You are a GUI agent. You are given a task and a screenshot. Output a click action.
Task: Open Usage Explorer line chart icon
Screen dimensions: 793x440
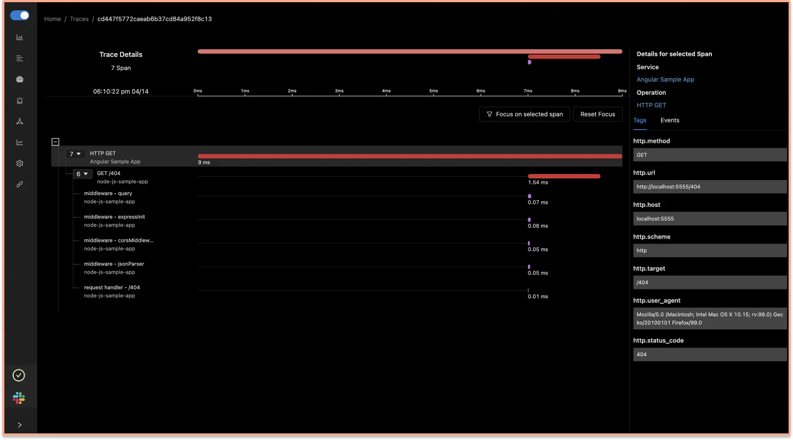coord(20,142)
